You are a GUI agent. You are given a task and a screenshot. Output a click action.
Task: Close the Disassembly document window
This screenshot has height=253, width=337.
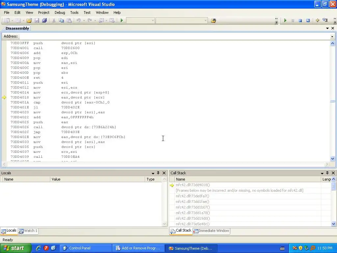[x=333, y=28]
